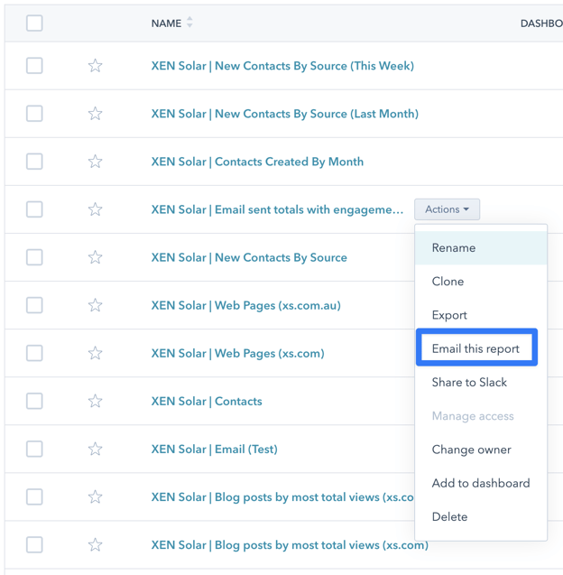Select Add to dashboard option

tap(481, 483)
